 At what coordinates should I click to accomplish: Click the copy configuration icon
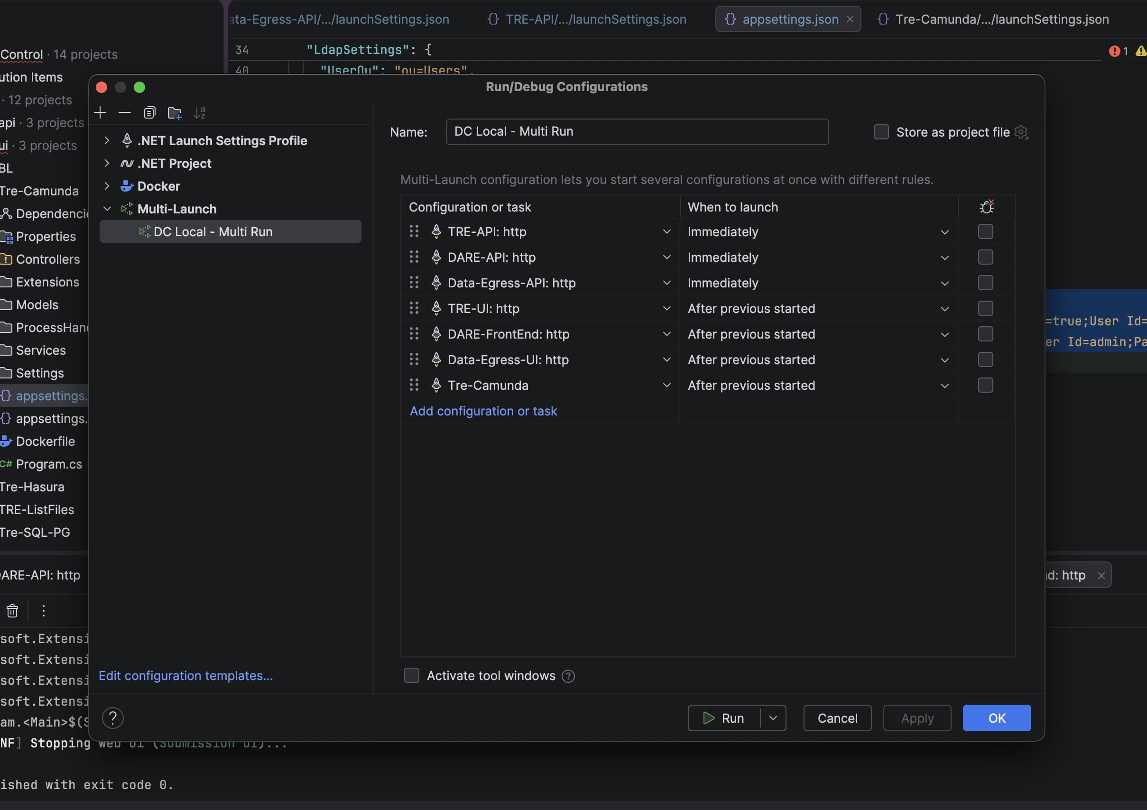(x=149, y=113)
